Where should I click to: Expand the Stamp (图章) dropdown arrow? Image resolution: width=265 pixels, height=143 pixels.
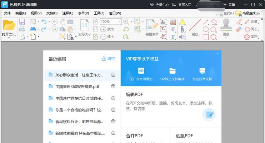point(226,38)
